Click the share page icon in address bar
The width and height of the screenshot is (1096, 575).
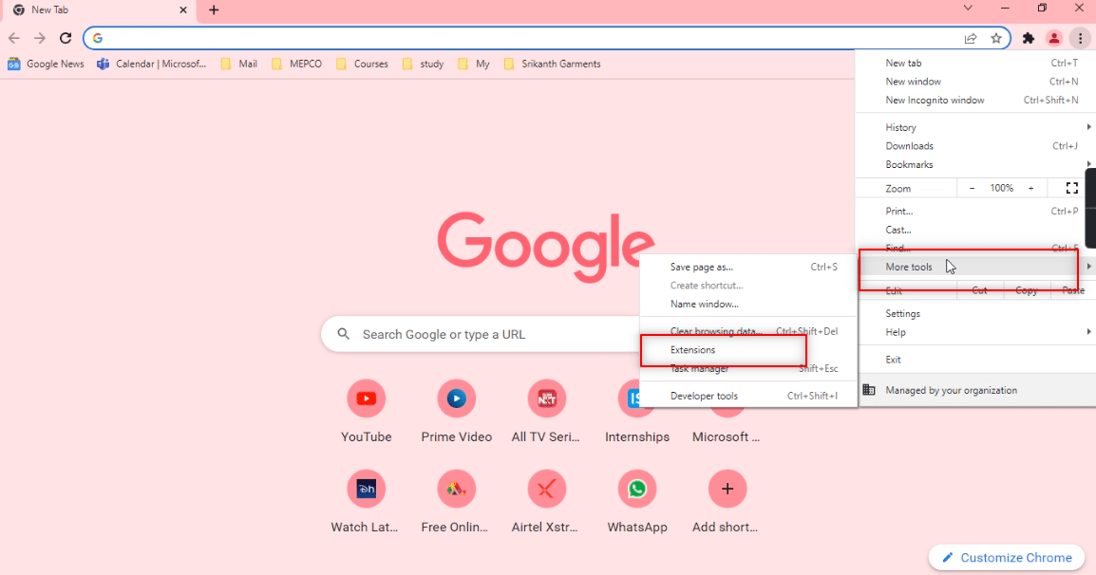point(971,38)
